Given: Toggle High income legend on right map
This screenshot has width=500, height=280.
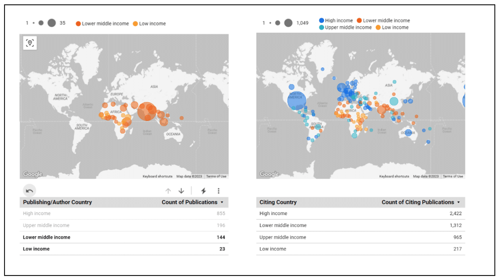Looking at the screenshot, I should pyautogui.click(x=336, y=20).
